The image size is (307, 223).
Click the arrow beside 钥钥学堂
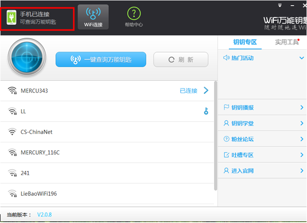coord(302,123)
